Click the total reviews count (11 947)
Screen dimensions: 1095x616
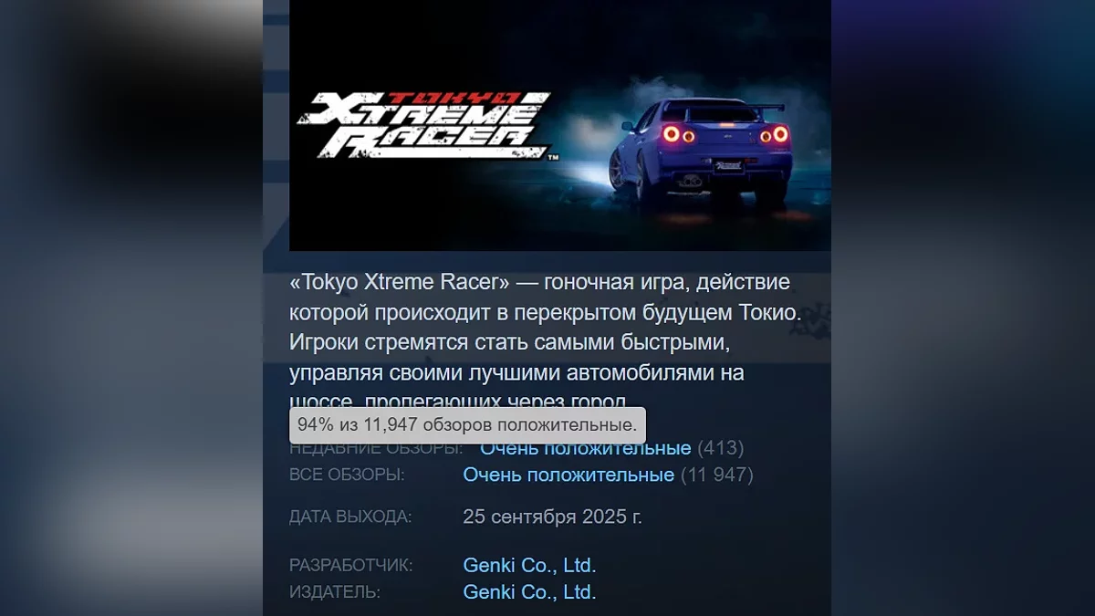716,475
